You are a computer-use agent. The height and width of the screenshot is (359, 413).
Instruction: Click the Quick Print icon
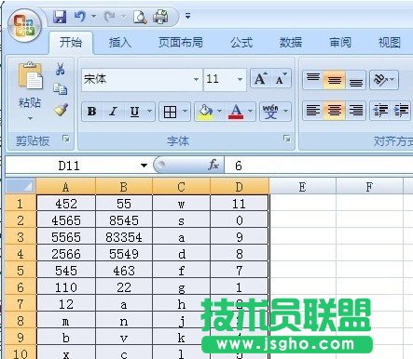(x=160, y=17)
